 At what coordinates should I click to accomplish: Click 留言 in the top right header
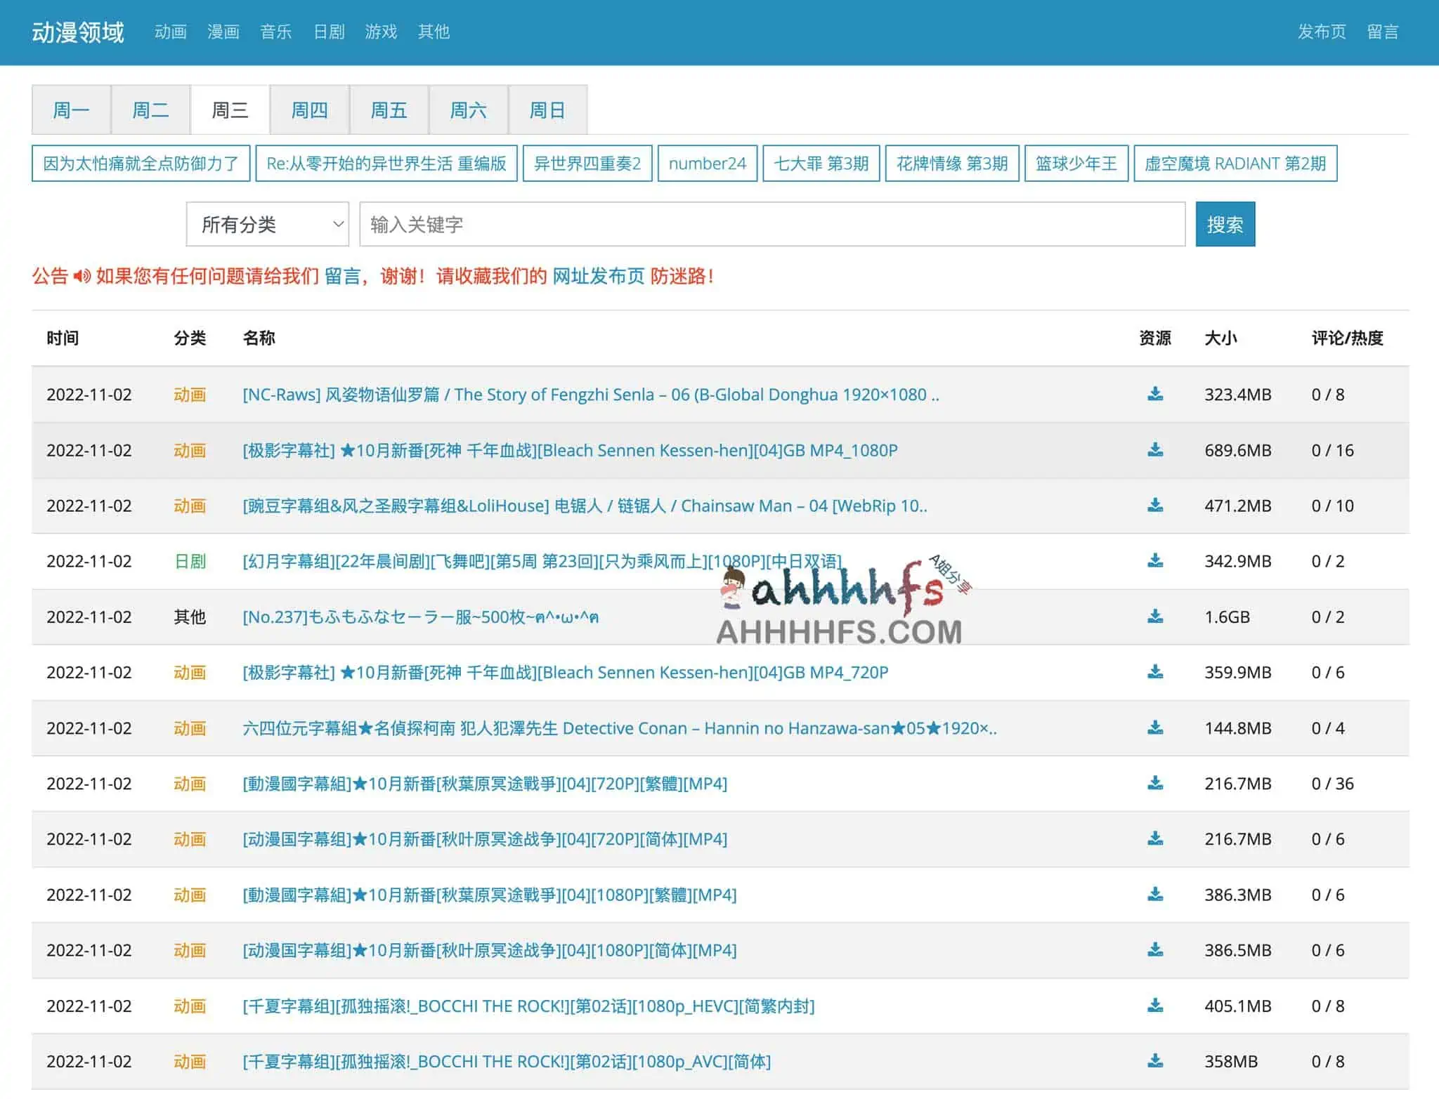1382,32
